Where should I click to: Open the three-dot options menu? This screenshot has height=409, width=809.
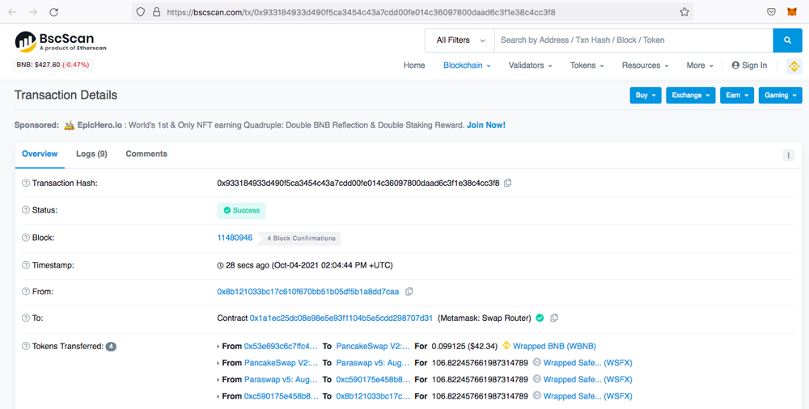pyautogui.click(x=788, y=155)
